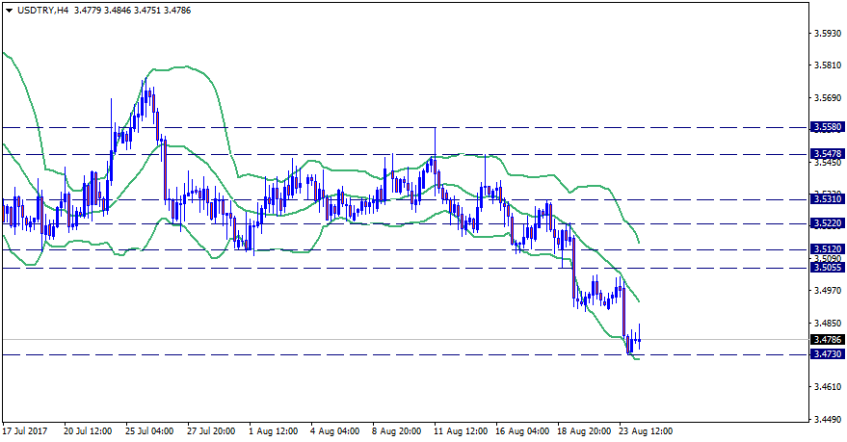Click the dropdown triangle beside USDTRY,H4
847x442 pixels.
(x=9, y=10)
